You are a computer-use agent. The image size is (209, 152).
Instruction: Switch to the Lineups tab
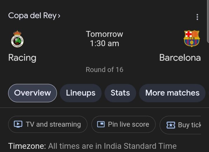[81, 93]
